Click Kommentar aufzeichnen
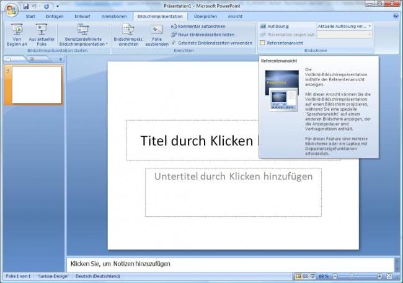Image resolution: width=403 pixels, height=283 pixels. pyautogui.click(x=198, y=26)
